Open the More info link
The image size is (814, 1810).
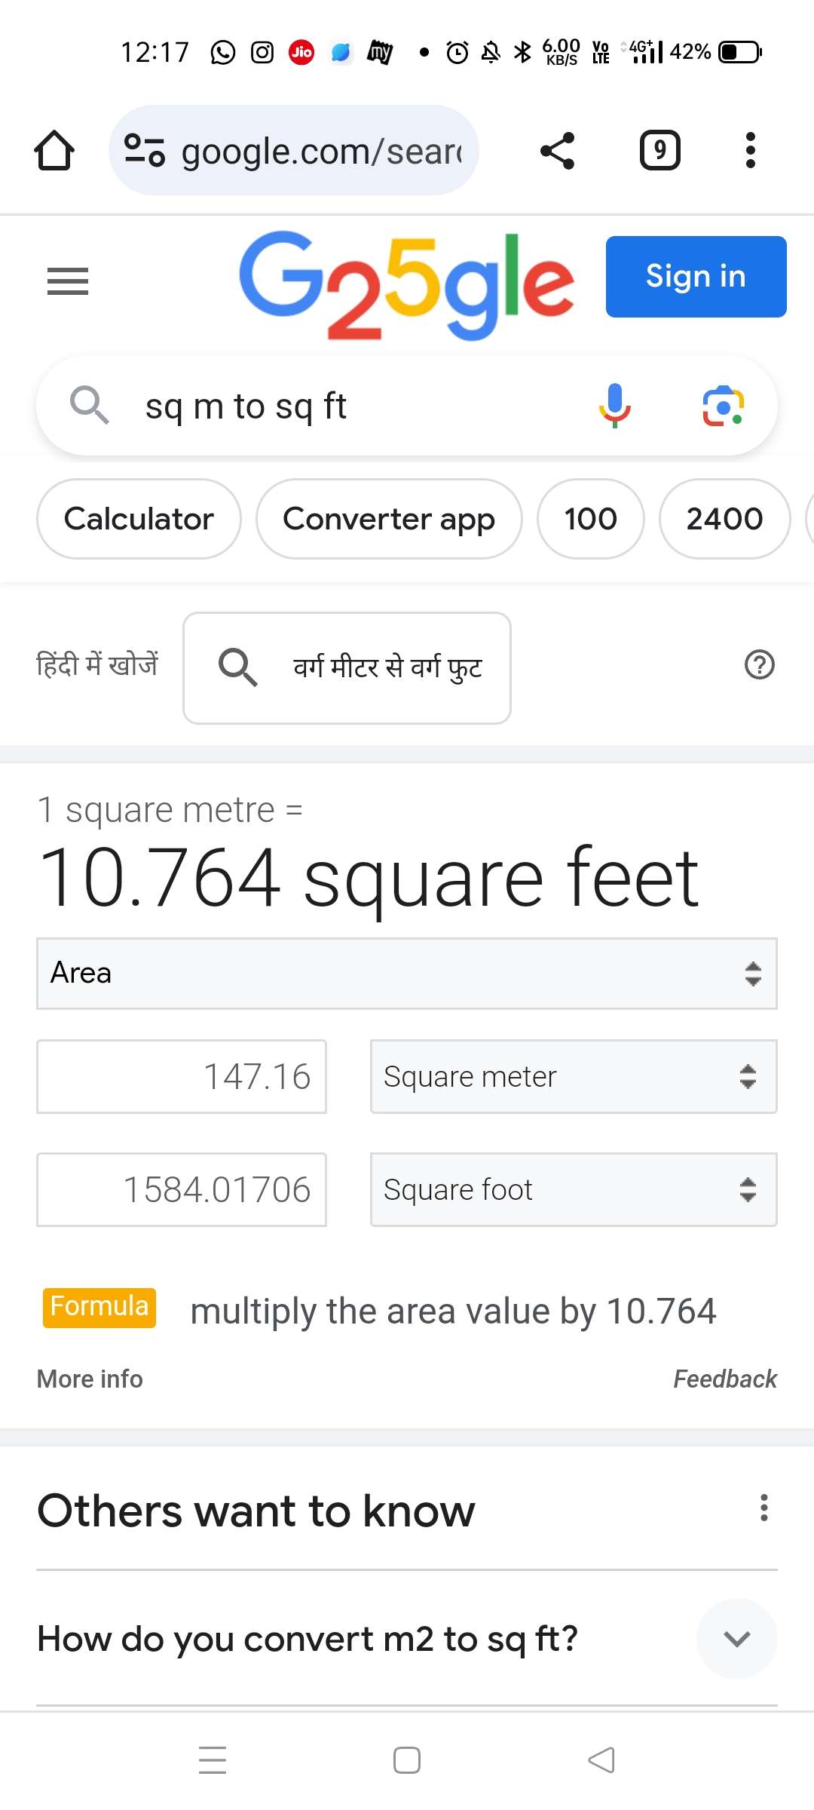click(x=90, y=1379)
